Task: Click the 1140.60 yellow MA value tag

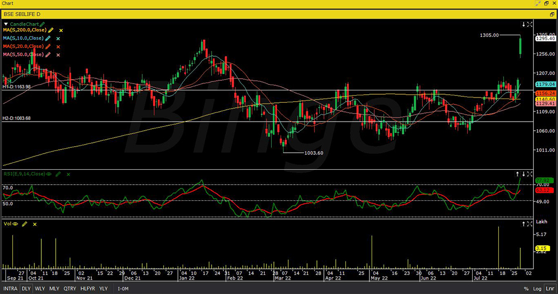Action: [545, 99]
